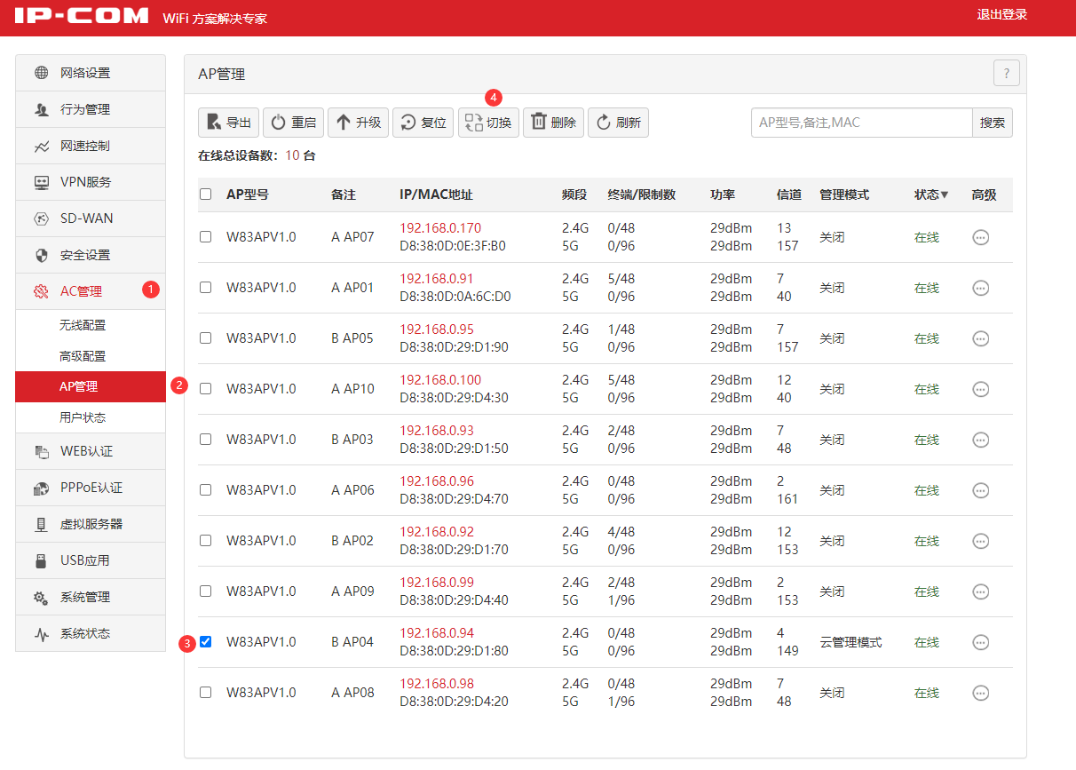The image size is (1076, 770).
Task: Open IP address 192.168.0.100
Action: [440, 380]
